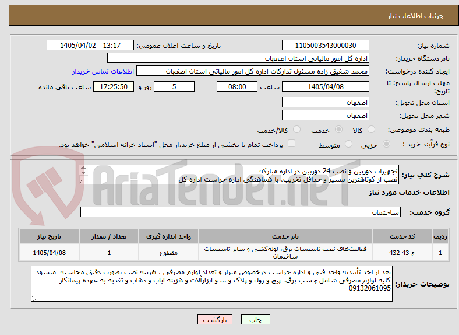Select the خدمت radio button
This screenshot has height=335, width=459.
tap(338, 130)
